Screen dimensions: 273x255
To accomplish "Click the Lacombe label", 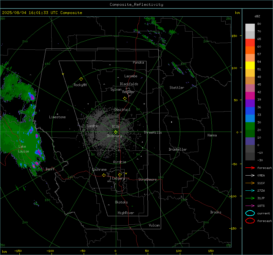I will pyautogui.click(x=131, y=76).
